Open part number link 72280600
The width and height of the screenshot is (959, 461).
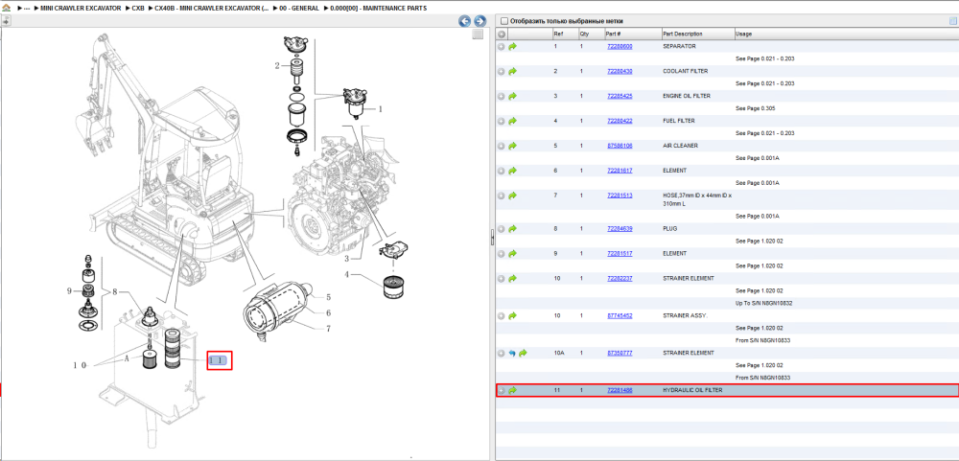(620, 46)
